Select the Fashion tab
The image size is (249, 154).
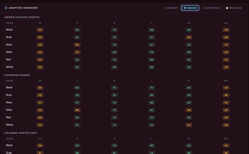click(190, 8)
